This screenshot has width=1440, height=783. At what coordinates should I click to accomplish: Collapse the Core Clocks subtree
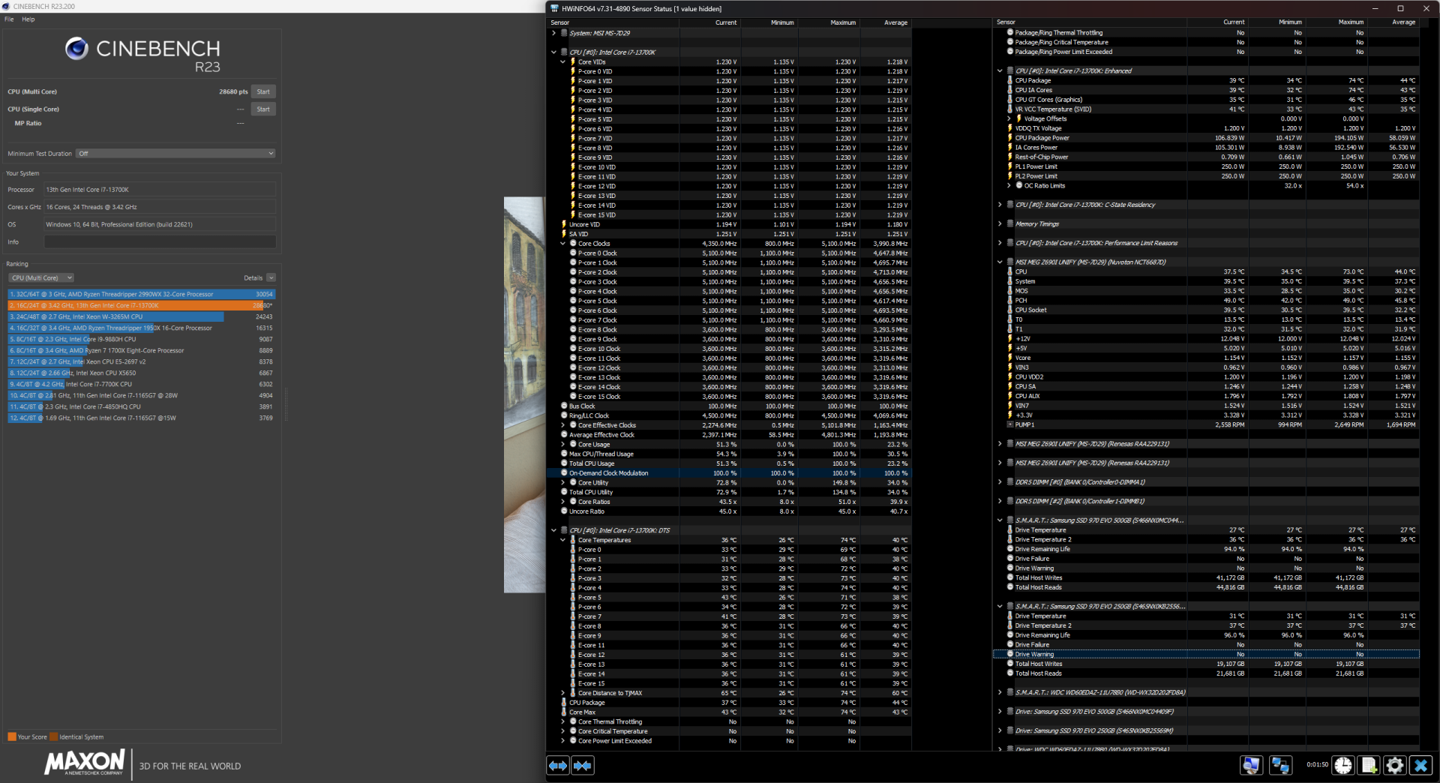click(563, 244)
